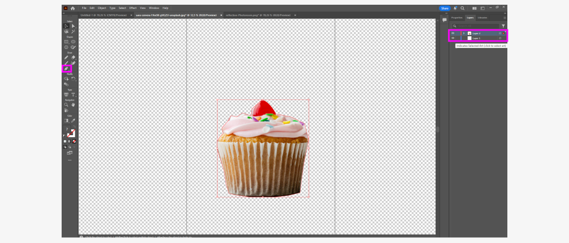The width and height of the screenshot is (569, 243).
Task: Switch to the Libraries panel tab
Action: (482, 18)
